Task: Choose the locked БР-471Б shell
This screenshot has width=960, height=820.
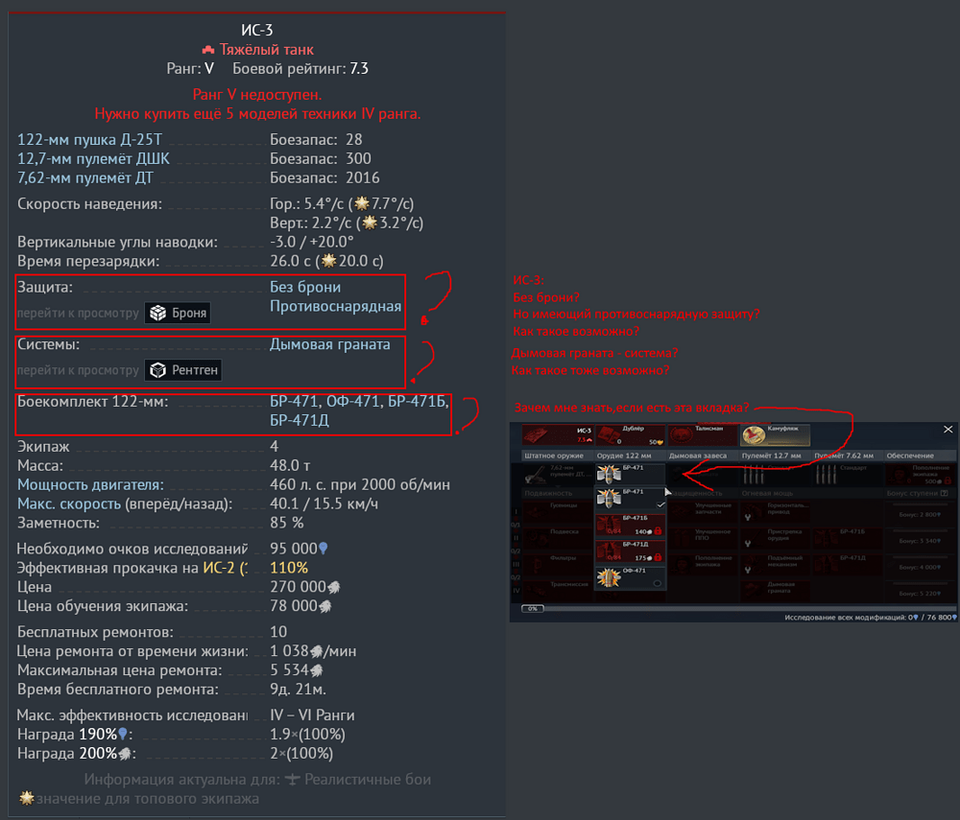Action: (630, 525)
